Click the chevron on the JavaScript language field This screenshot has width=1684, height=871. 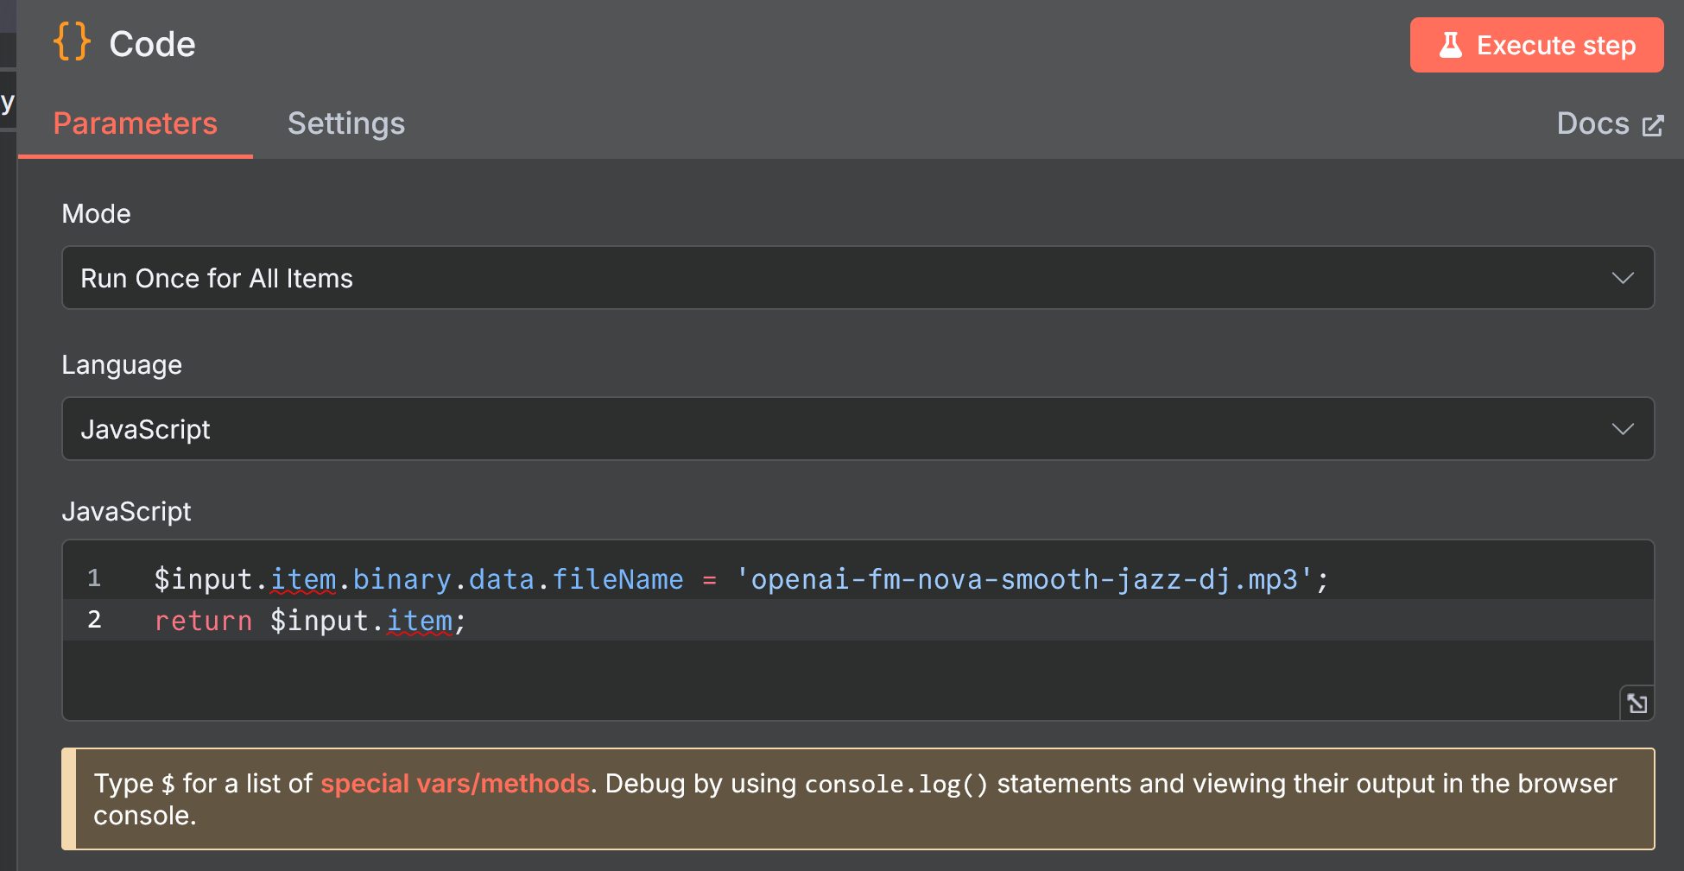pos(1624,428)
